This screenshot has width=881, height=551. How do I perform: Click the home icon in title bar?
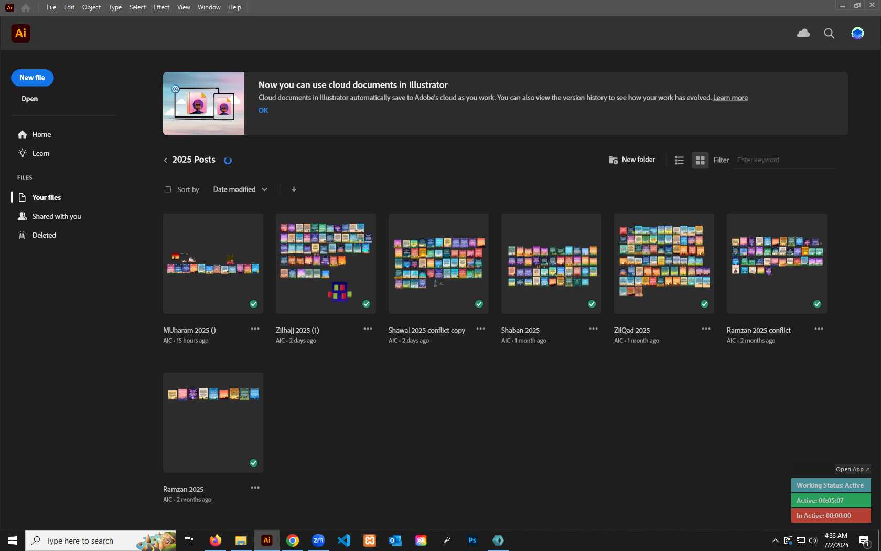pyautogui.click(x=26, y=8)
